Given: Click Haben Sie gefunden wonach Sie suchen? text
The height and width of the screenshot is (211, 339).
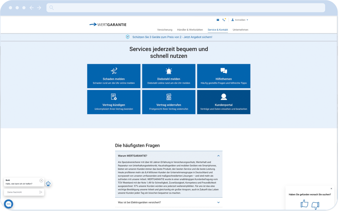Looking at the screenshot, I should click(310, 194).
